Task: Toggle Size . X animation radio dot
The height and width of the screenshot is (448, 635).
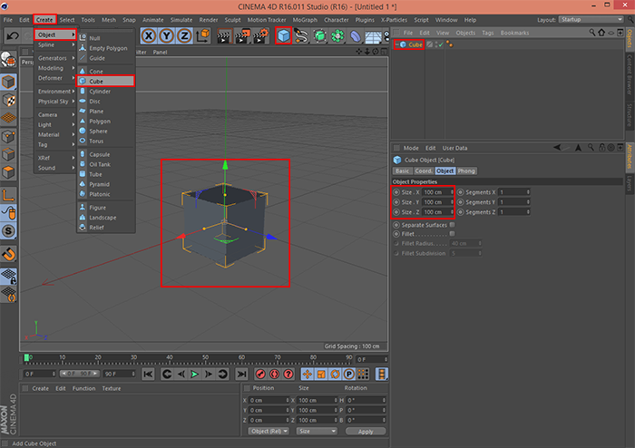Action: (396, 192)
